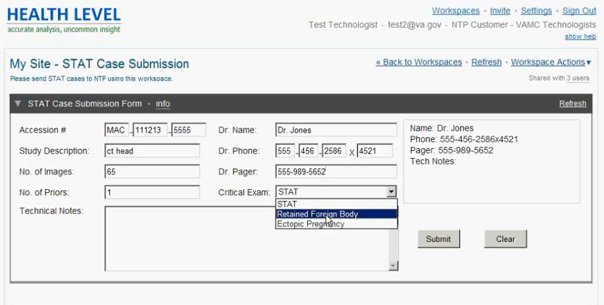Choose Ectopic Pregnancy from the list
Viewport: 604px width, 305px height.
click(x=311, y=224)
